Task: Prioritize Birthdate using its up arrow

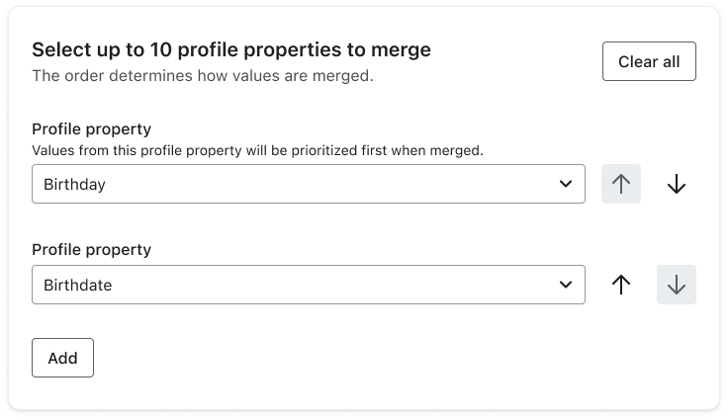Action: click(621, 285)
